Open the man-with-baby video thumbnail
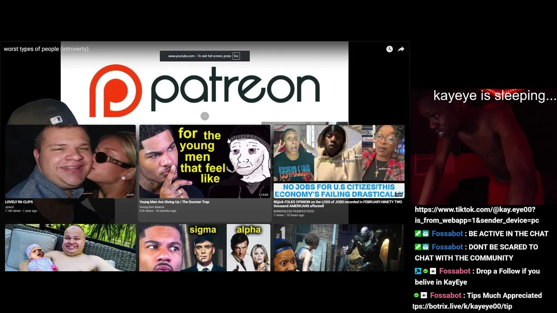Viewport: 557px width, 313px height. click(70, 248)
